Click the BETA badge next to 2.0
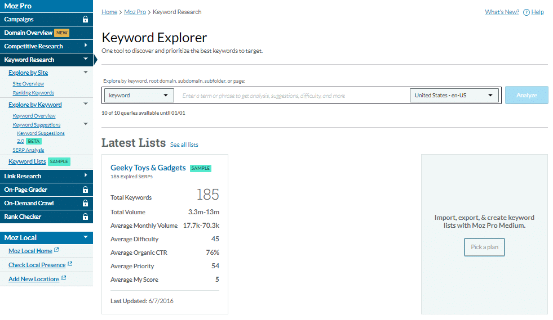 click(34, 141)
